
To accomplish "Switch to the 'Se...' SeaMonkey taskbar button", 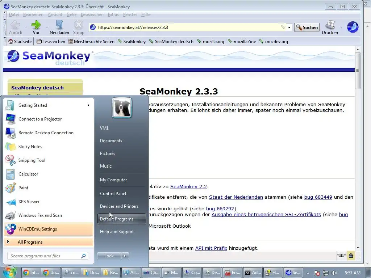I will [293, 273].
